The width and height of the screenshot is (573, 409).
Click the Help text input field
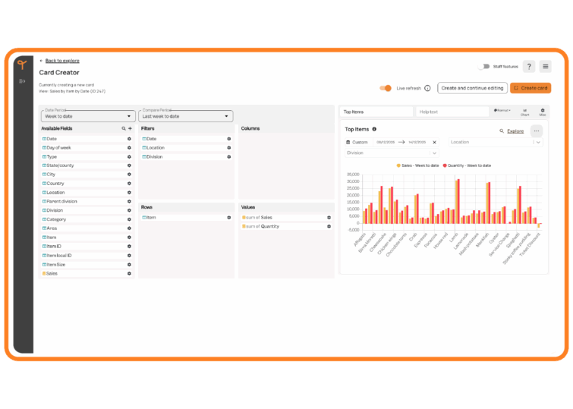pos(452,112)
